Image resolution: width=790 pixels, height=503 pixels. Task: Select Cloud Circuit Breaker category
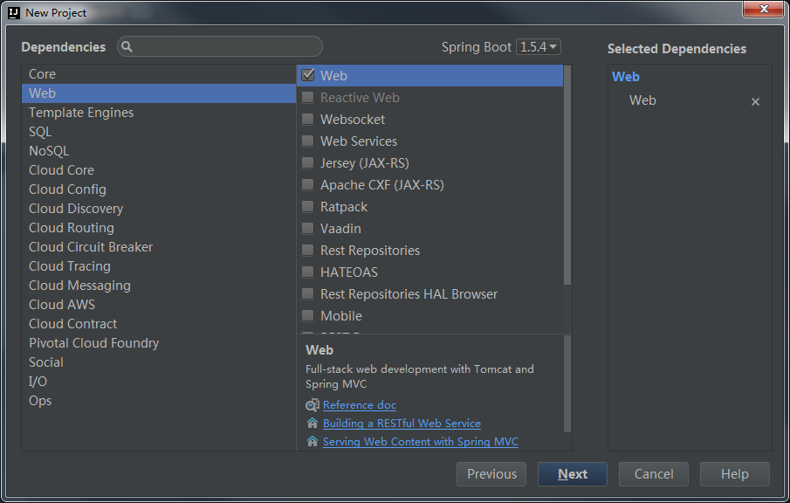[159, 246]
